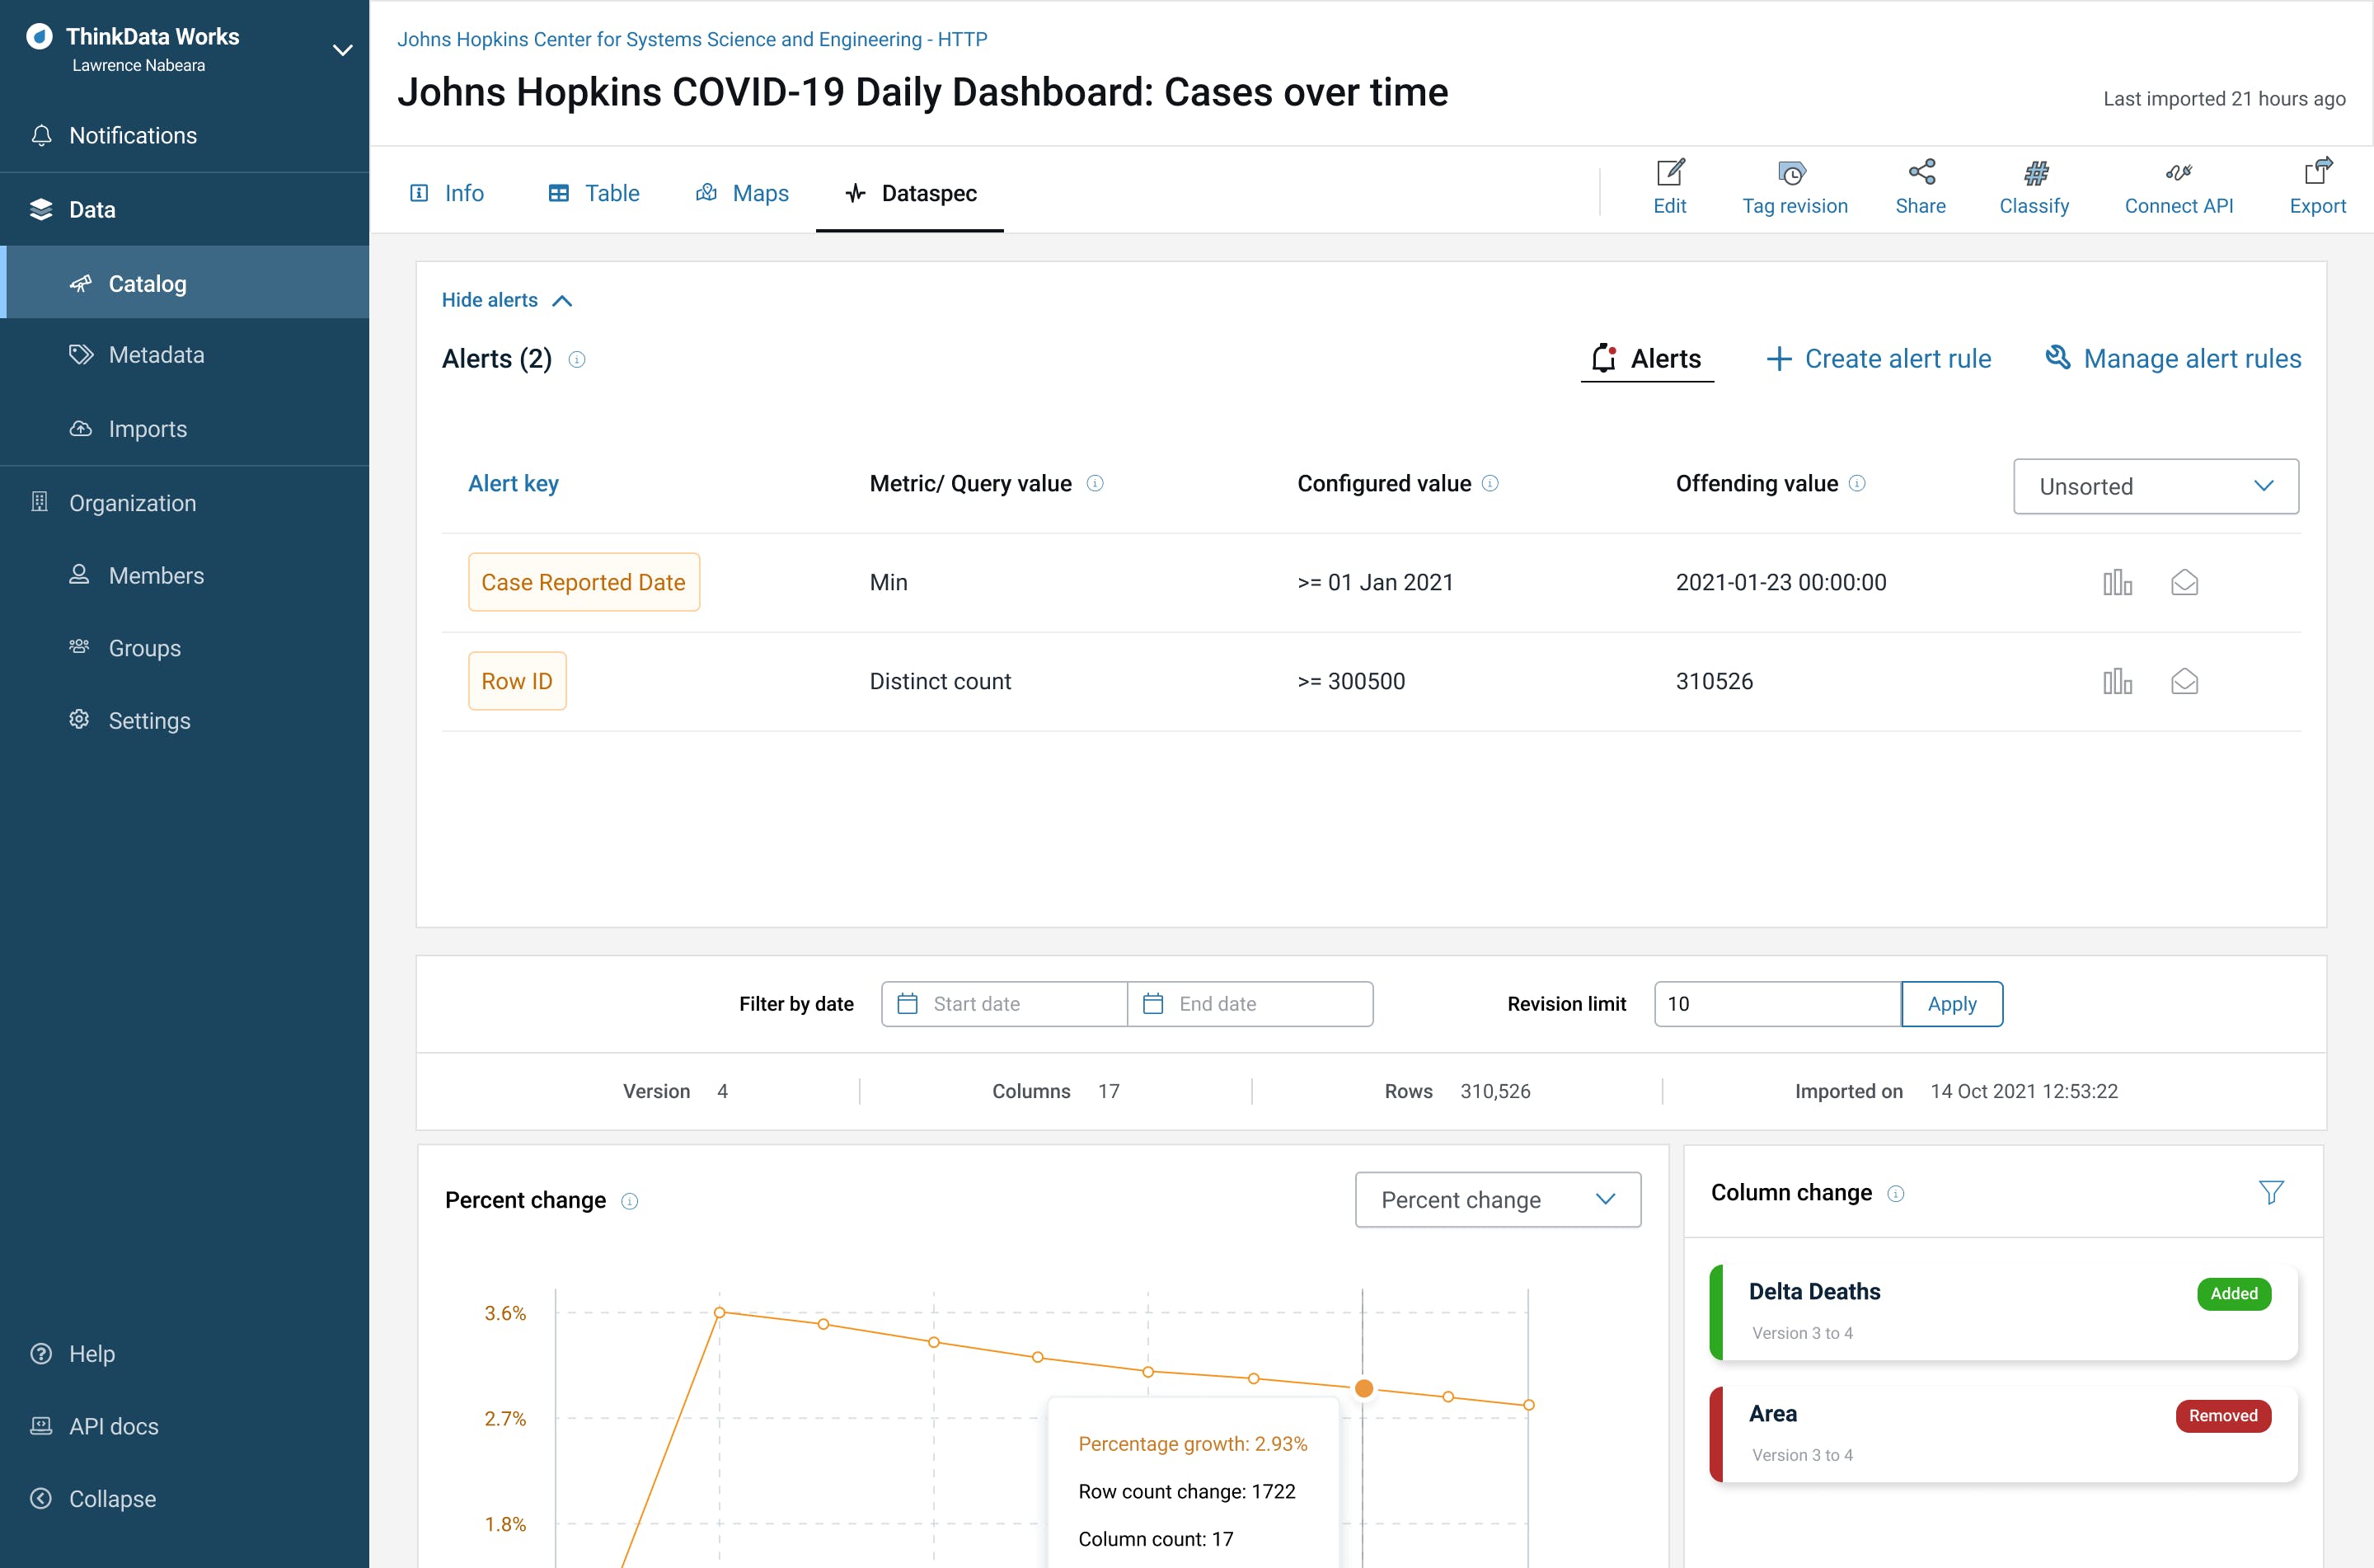The image size is (2374, 1568).
Task: Expand the ThinkData Works organization switcher
Action: point(342,50)
